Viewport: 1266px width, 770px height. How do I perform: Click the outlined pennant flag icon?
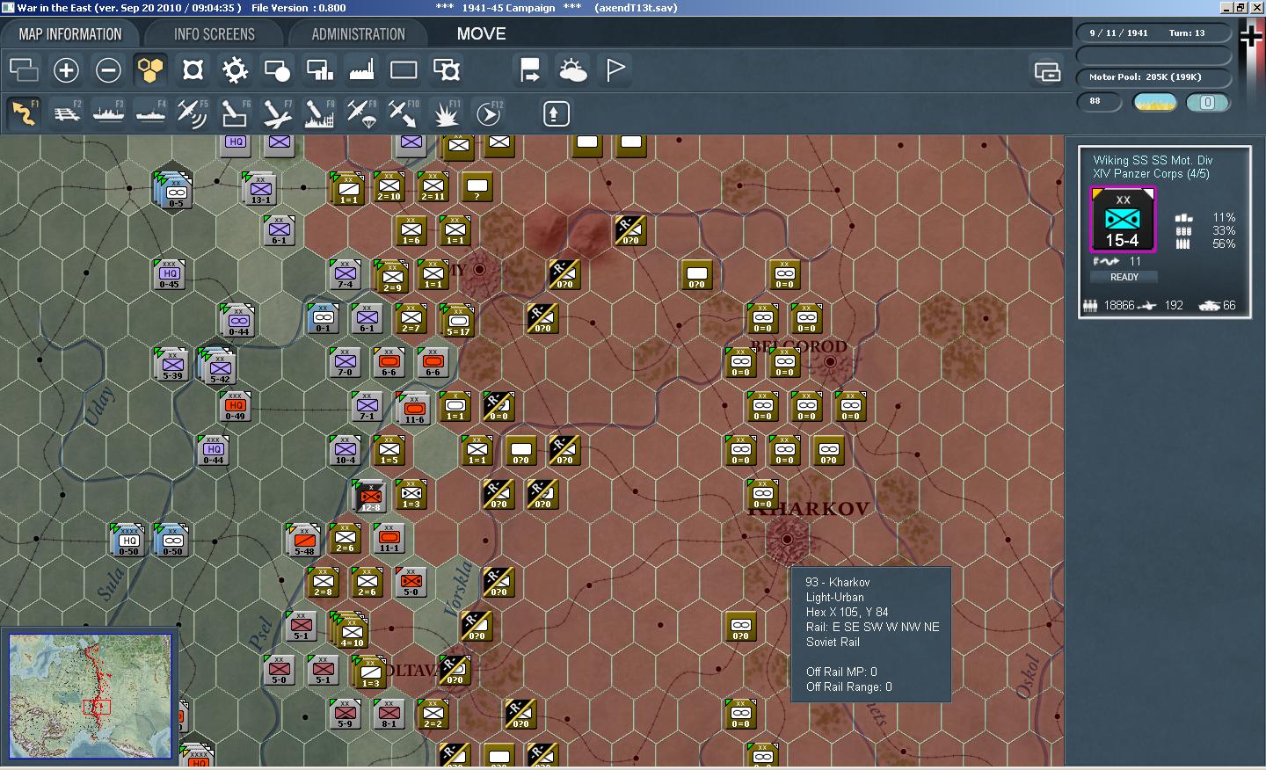(615, 69)
